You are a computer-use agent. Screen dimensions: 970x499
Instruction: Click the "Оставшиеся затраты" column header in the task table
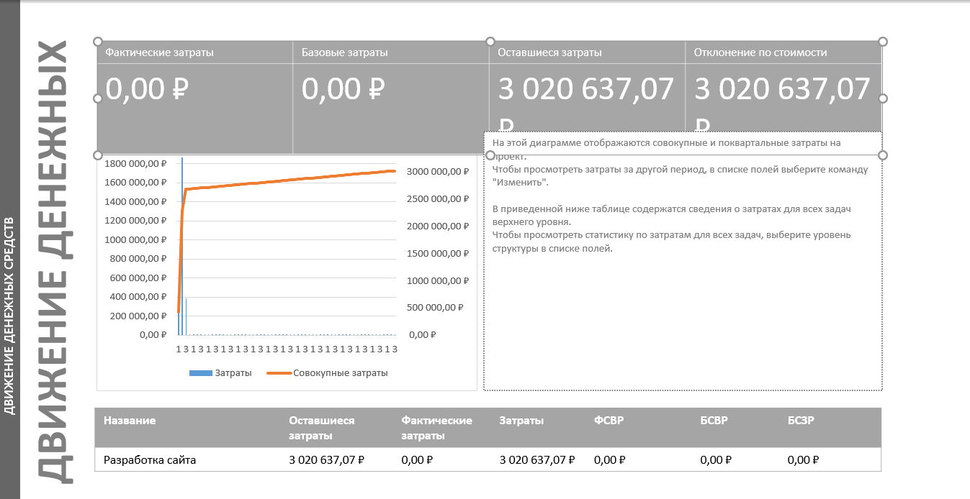tap(322, 428)
